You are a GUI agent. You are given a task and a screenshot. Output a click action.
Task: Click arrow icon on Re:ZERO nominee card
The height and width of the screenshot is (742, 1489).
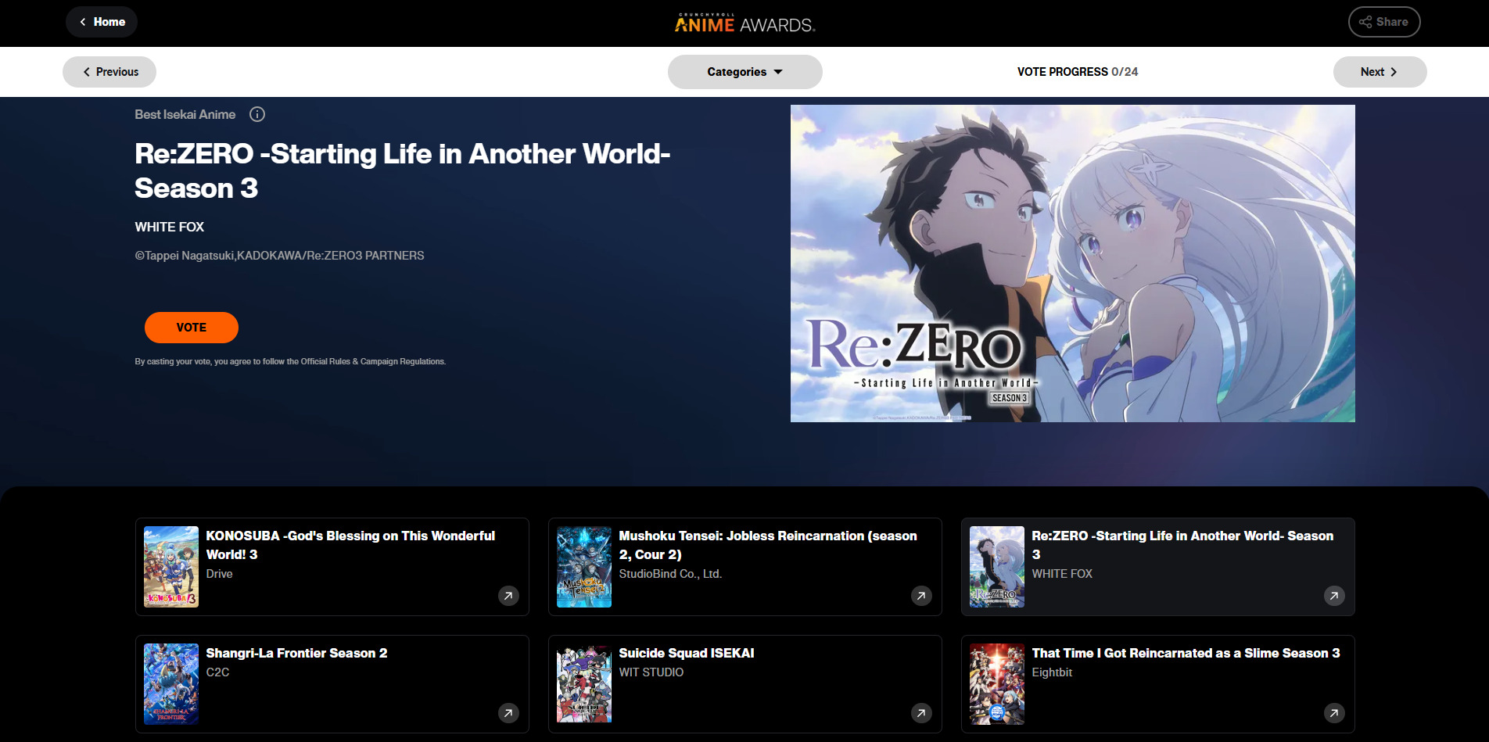click(1334, 596)
